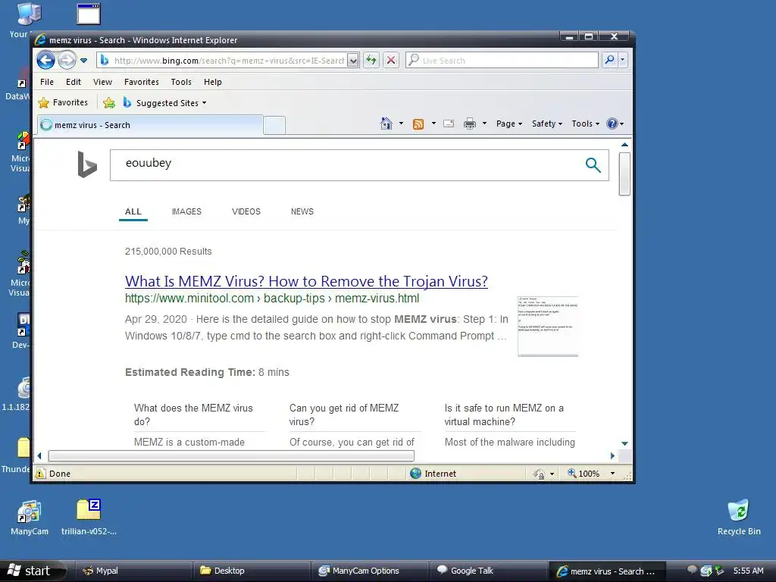Open the Safety command menu
Viewport: 776px width, 582px height.
[547, 124]
